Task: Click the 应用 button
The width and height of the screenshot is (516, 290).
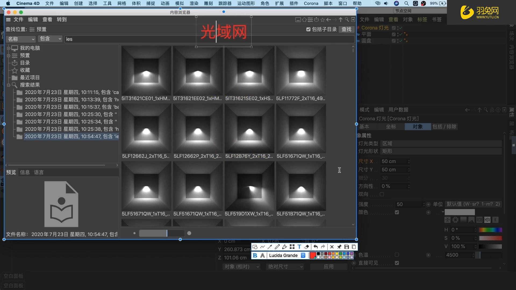Action: pyautogui.click(x=328, y=267)
